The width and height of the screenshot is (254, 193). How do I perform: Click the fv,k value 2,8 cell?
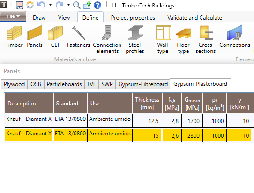click(172, 121)
